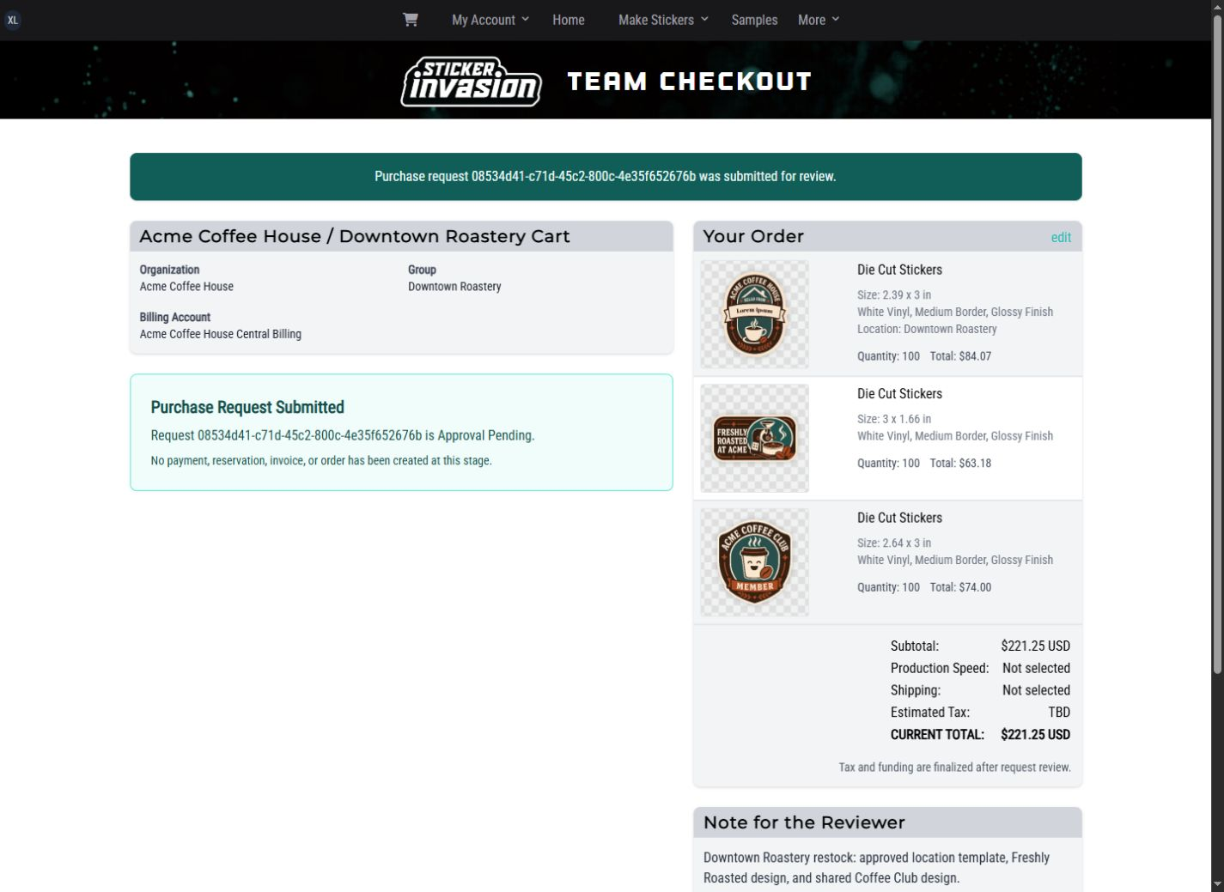Click the 'Downtown Roastery Cart' panel title

[355, 236]
